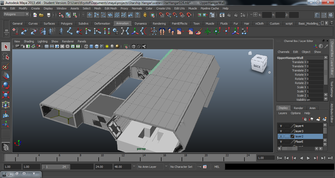Choose the Paint Selection tool
335x178 pixels.
point(5,66)
